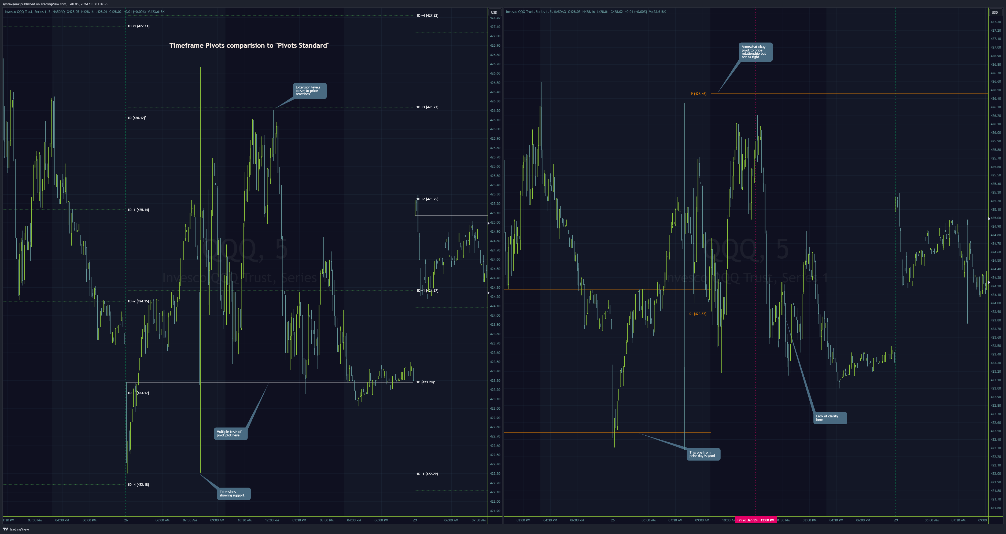Image resolution: width=1006 pixels, height=534 pixels.
Task: Click the left chart's Invesco QQQ Trust symbol header
Action: tap(35, 12)
